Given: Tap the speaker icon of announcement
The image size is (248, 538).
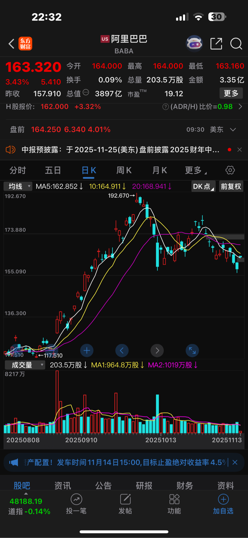Looking at the screenshot, I should tap(11, 150).
